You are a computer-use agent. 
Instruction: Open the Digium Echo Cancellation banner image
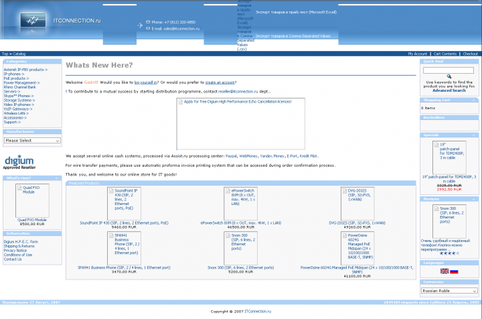coord(241,124)
